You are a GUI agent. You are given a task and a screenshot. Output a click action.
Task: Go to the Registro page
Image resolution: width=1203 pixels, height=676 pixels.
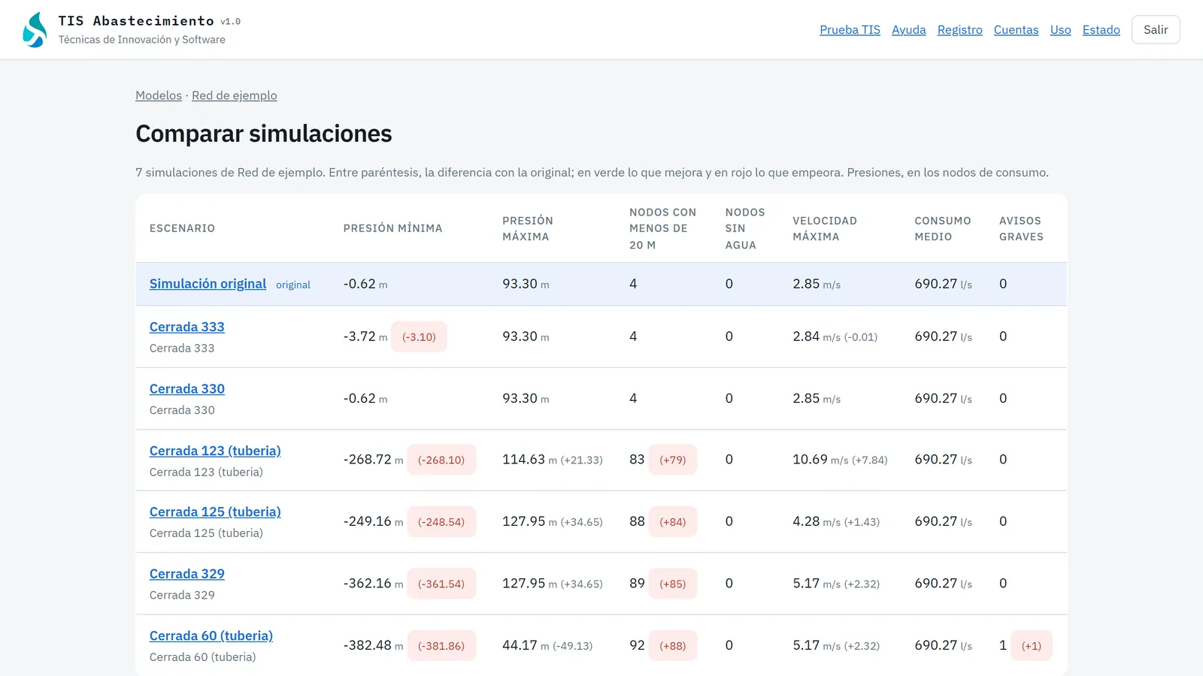coord(959,30)
